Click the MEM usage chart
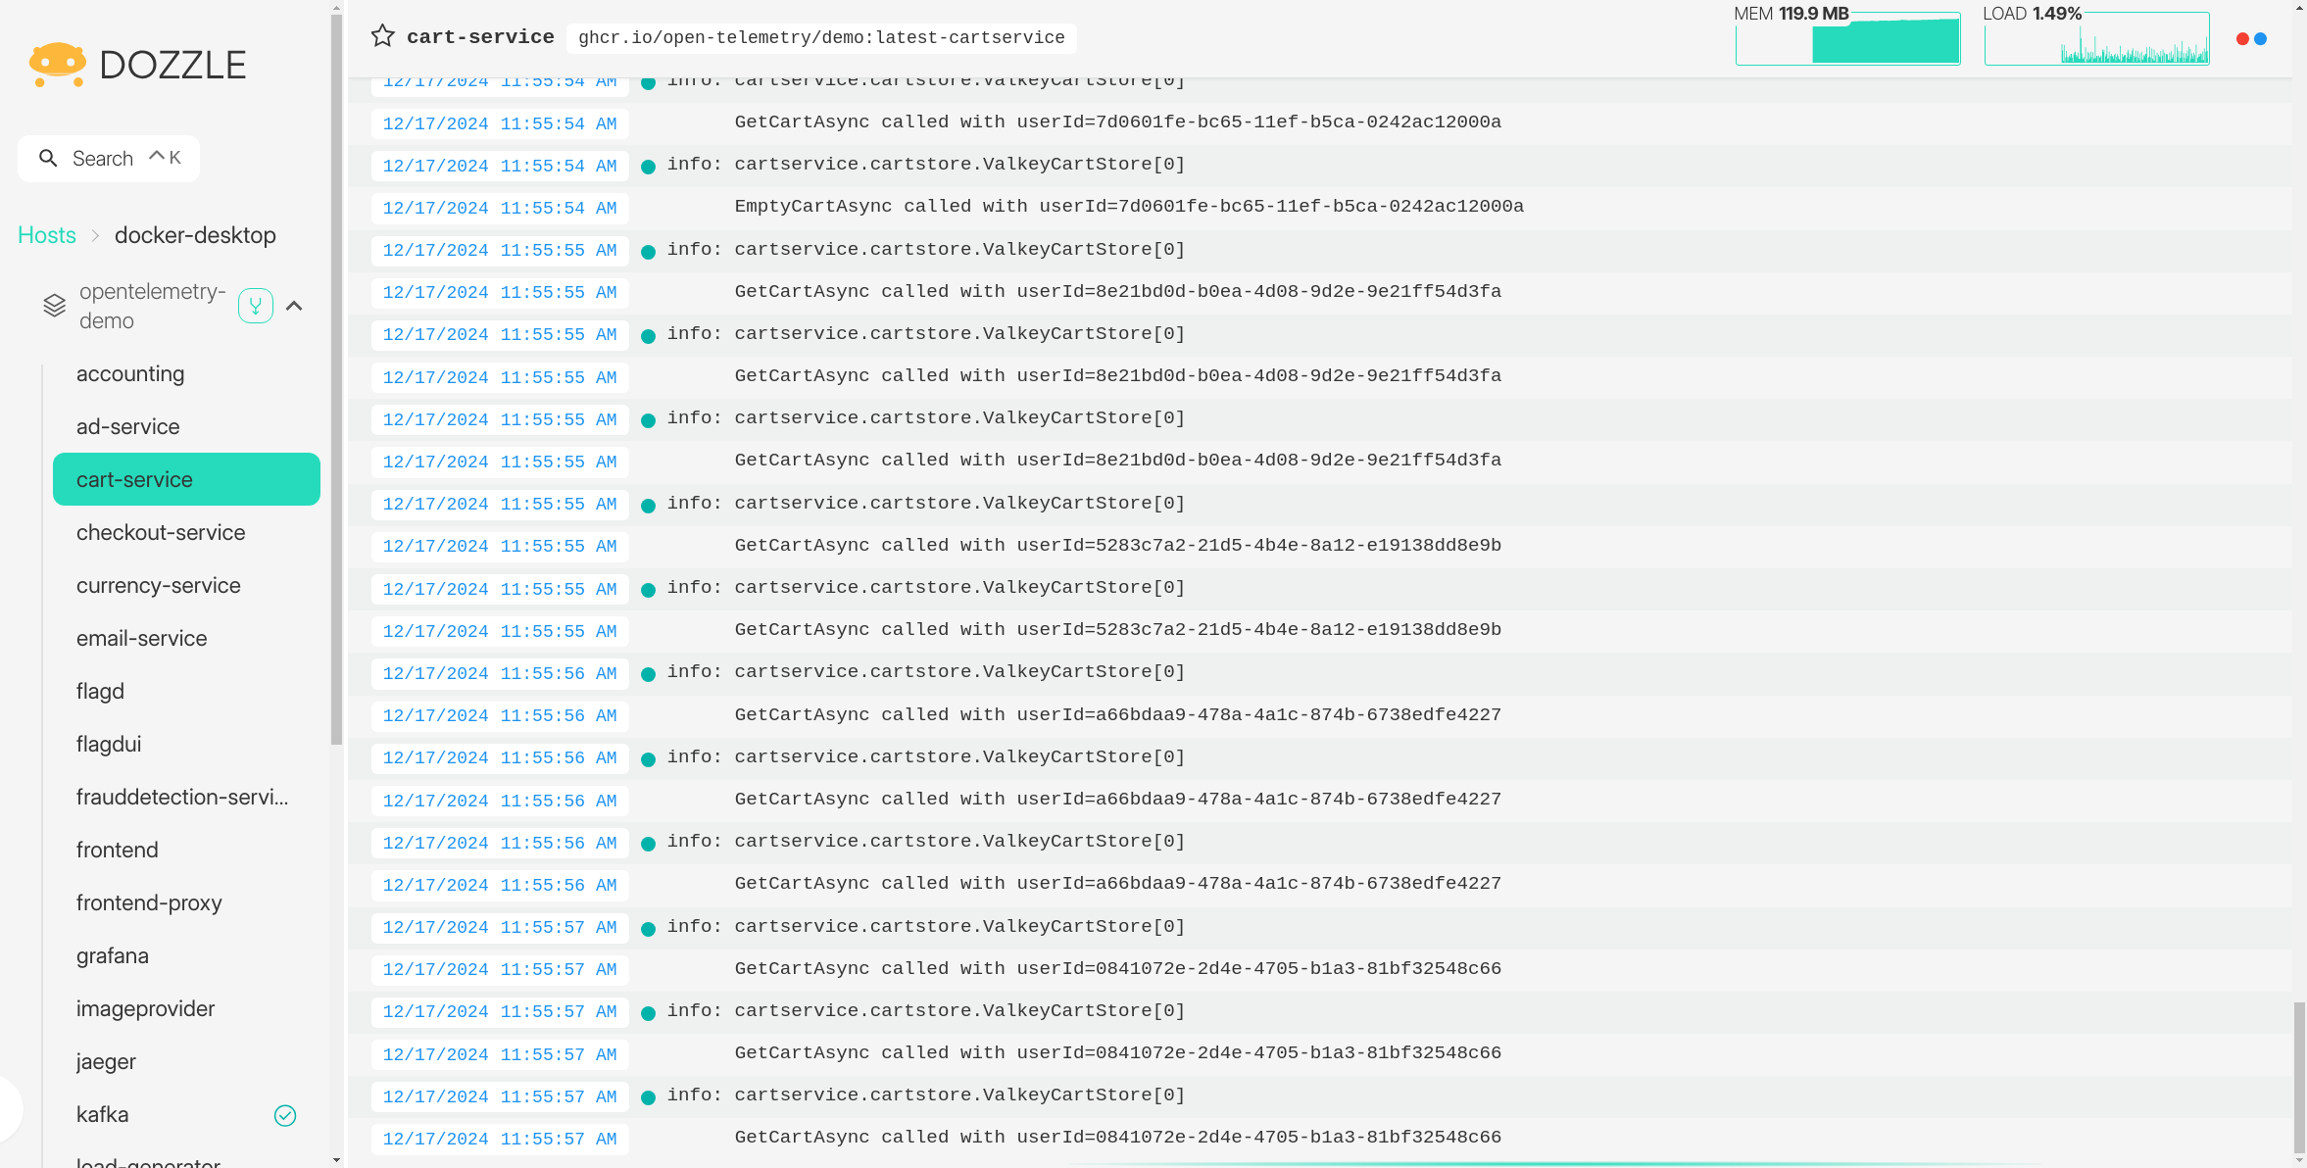 [x=1847, y=39]
